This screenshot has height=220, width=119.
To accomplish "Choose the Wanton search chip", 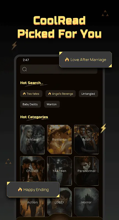I will tap(52, 105).
